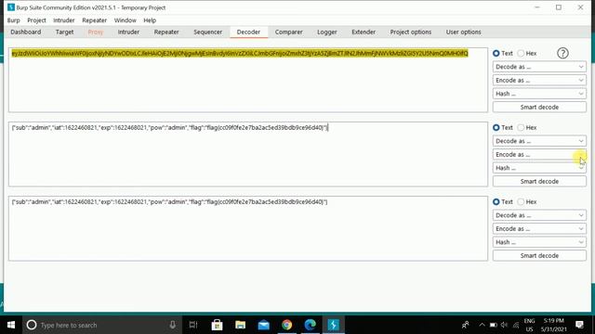Click the ENG US language indicator

(529, 325)
